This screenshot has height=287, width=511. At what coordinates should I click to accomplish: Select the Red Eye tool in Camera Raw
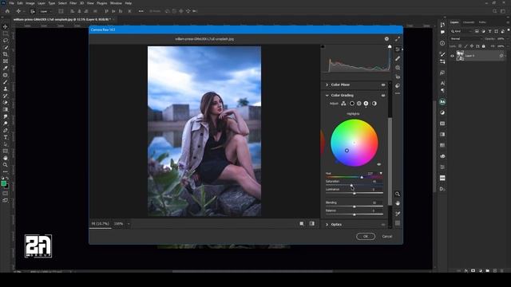tap(398, 77)
